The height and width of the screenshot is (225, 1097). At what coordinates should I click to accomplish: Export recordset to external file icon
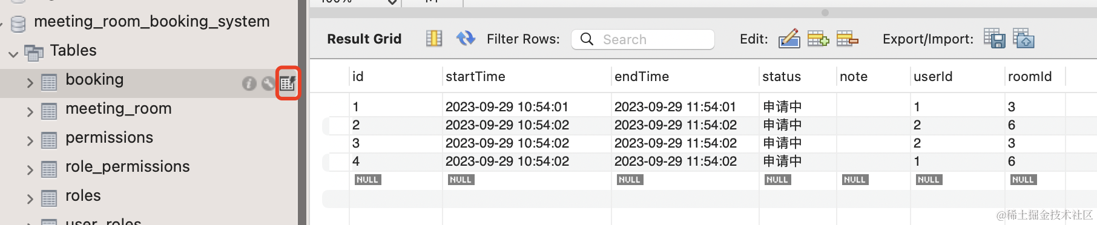[x=995, y=39]
